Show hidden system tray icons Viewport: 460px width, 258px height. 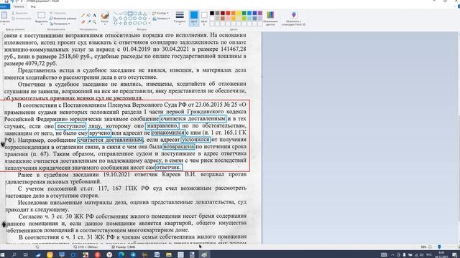(x=392, y=255)
